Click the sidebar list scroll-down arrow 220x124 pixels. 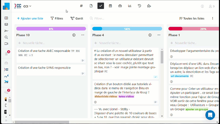click(10, 115)
